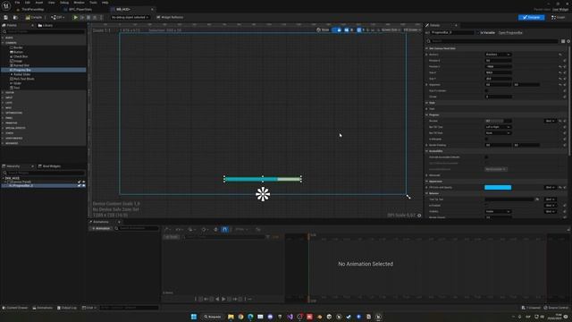Screen dimensions: 572x322
Task: Click the Save asset icon in the toolbar
Action: point(6,17)
